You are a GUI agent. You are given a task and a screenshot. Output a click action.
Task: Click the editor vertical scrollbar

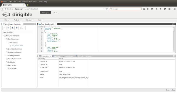point(174,39)
